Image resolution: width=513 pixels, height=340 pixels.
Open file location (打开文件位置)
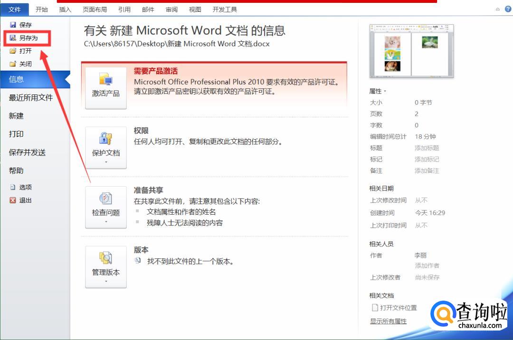tap(398, 308)
